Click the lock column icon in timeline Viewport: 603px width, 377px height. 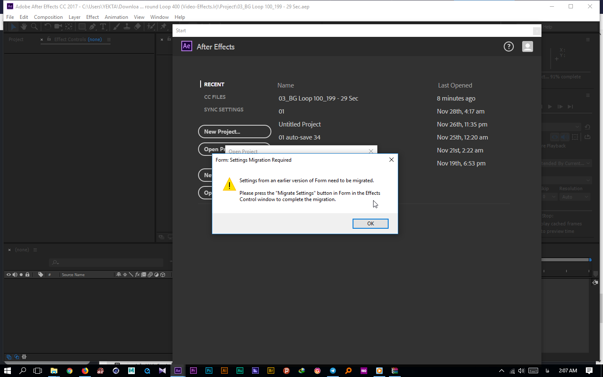point(28,275)
